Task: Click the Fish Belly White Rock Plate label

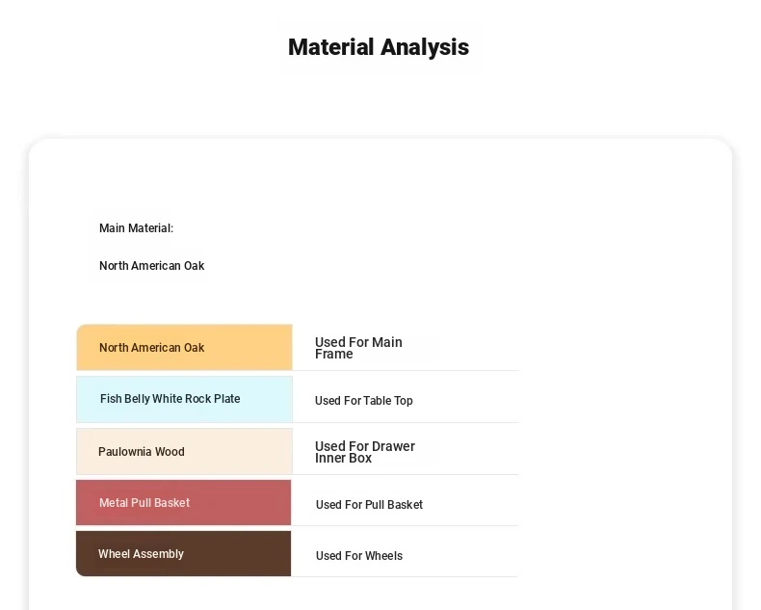Action: [x=170, y=399]
